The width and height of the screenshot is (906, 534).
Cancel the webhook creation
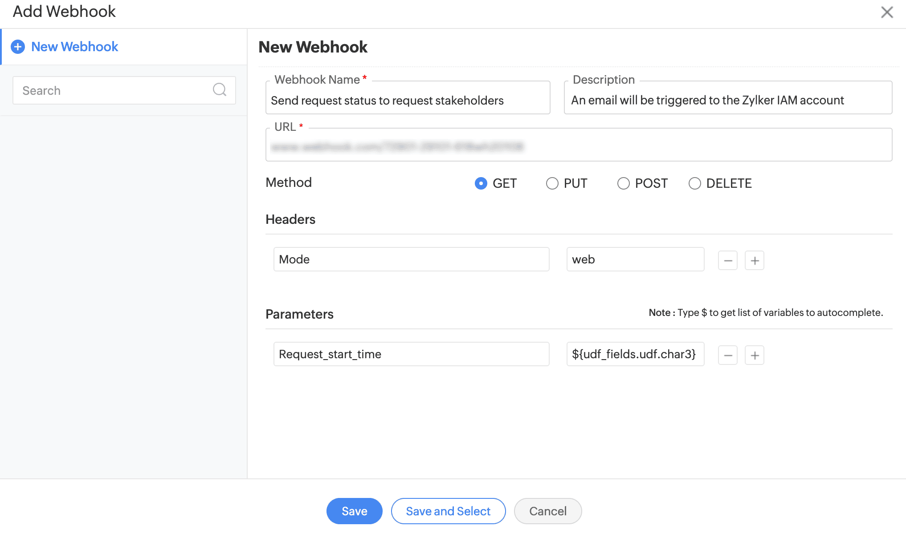tap(547, 511)
